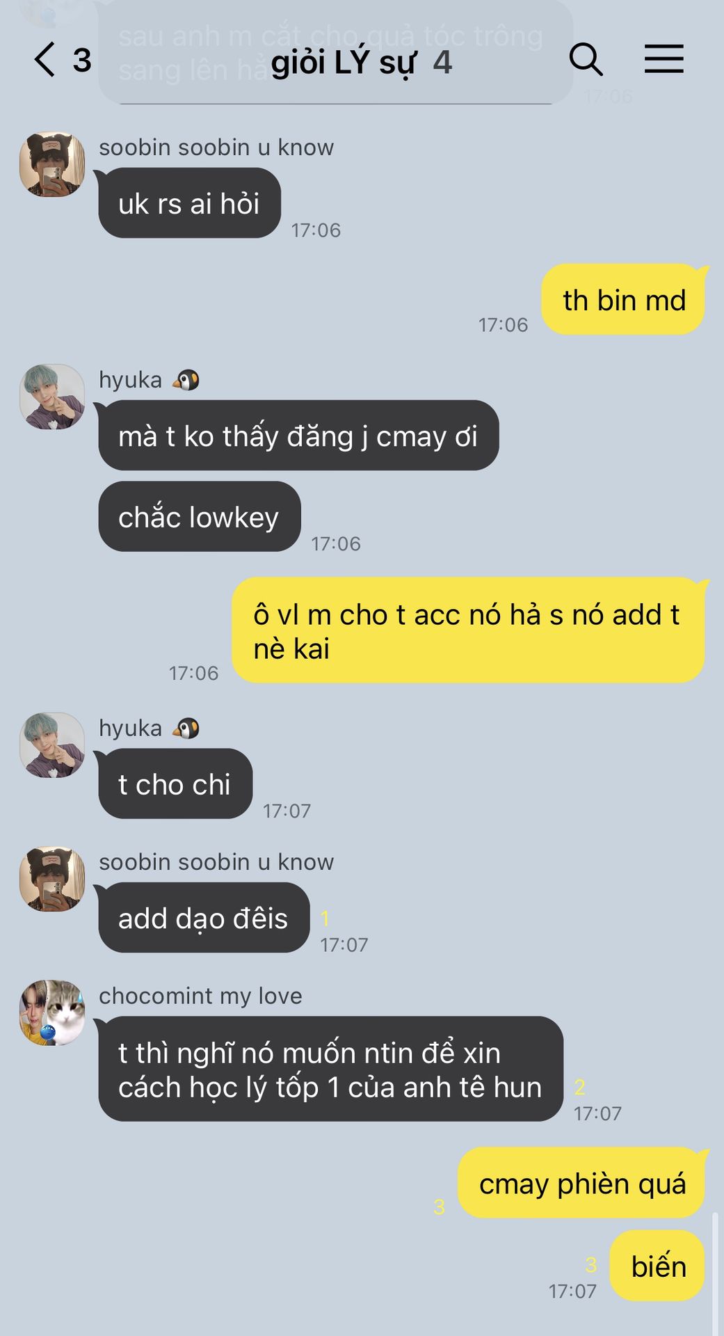
Task: Open the chat title "giỏi LÝ sự"
Action: point(344,62)
